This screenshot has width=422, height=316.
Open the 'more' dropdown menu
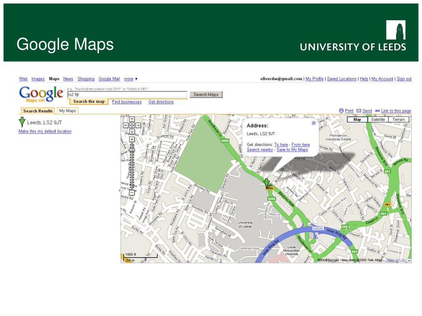(x=131, y=79)
